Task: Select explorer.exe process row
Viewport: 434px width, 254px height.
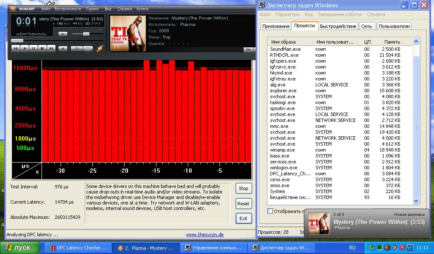Action: tap(340, 91)
